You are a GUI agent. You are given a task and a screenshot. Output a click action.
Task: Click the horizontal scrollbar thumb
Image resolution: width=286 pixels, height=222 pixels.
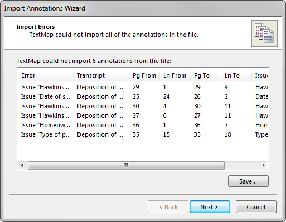126,165
